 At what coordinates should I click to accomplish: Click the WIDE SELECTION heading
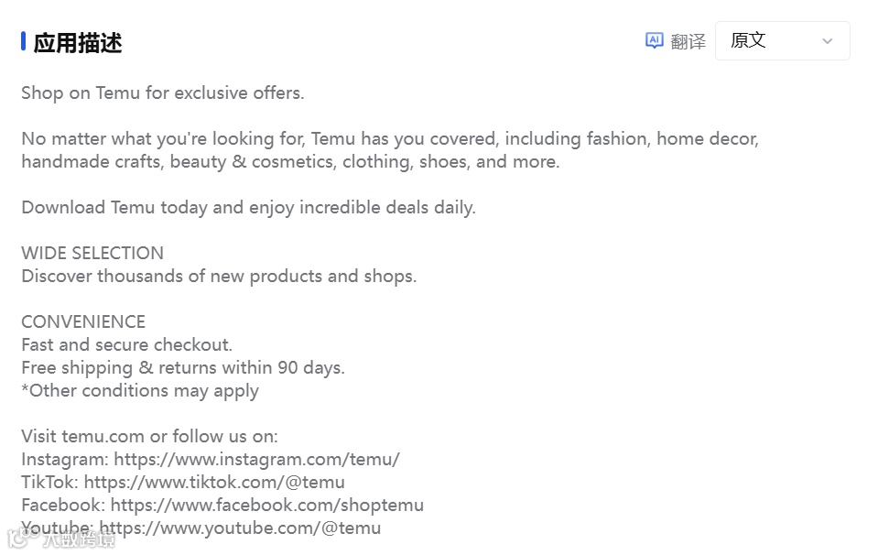pos(92,253)
